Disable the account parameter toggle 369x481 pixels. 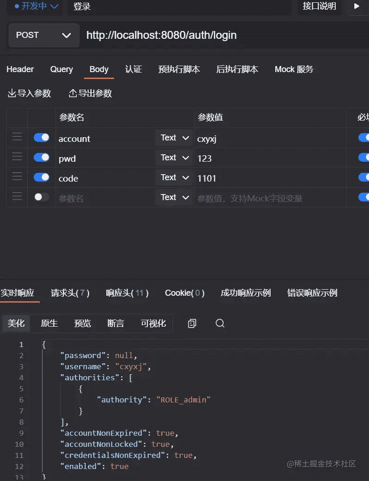(x=42, y=138)
